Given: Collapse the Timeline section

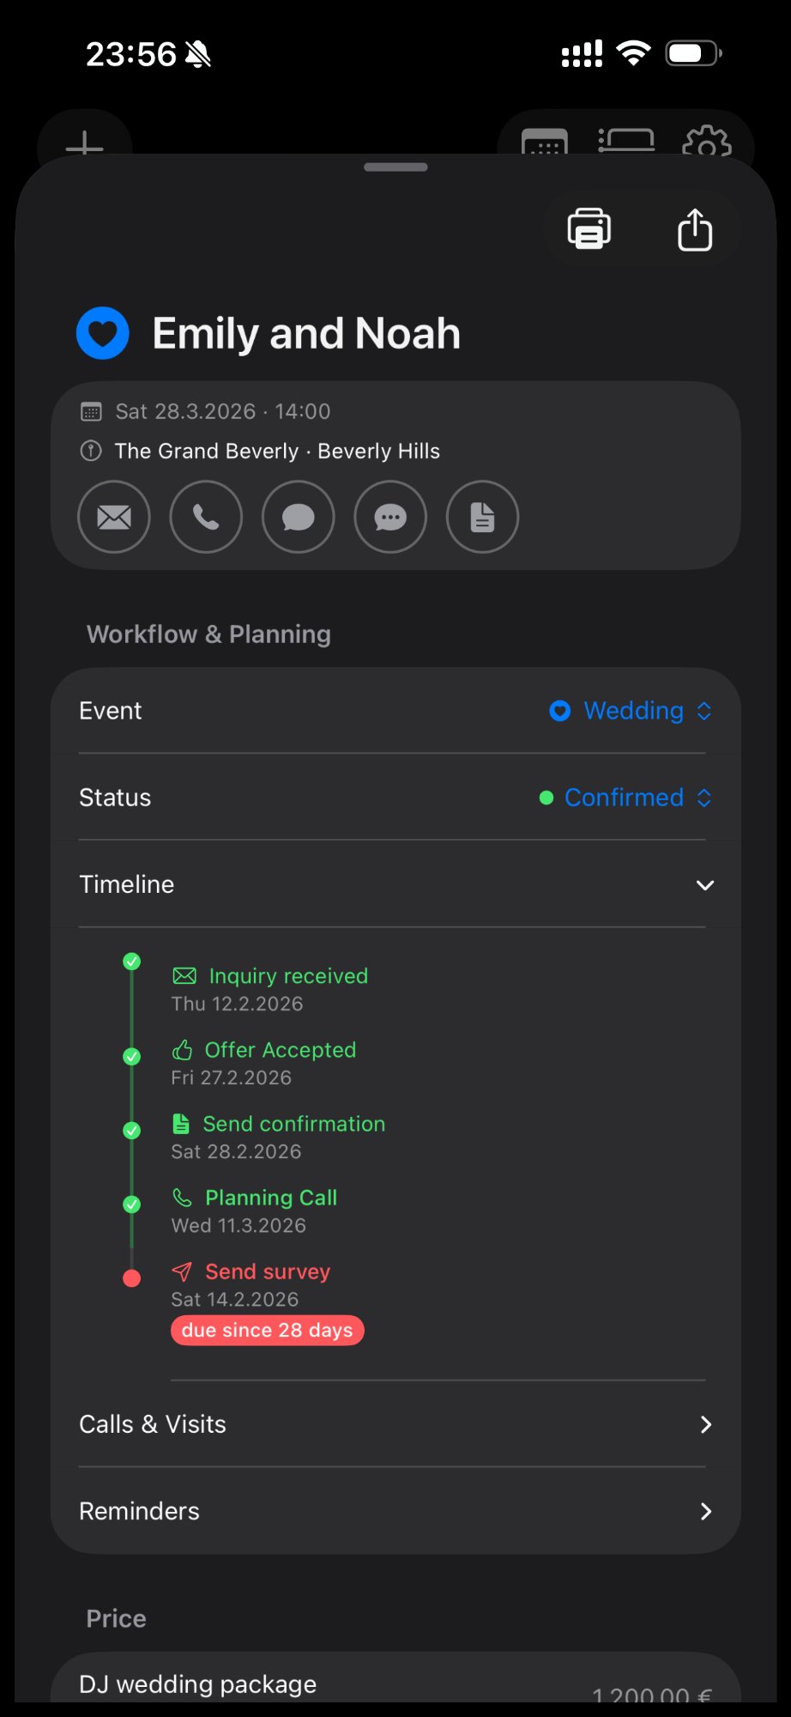Looking at the screenshot, I should pyautogui.click(x=704, y=884).
